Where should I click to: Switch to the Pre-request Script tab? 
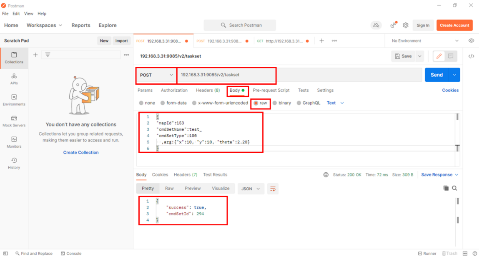click(x=271, y=91)
